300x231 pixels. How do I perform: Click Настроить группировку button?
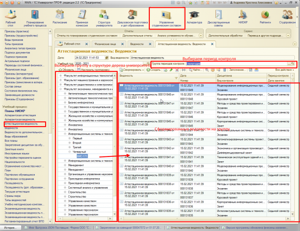93,70
